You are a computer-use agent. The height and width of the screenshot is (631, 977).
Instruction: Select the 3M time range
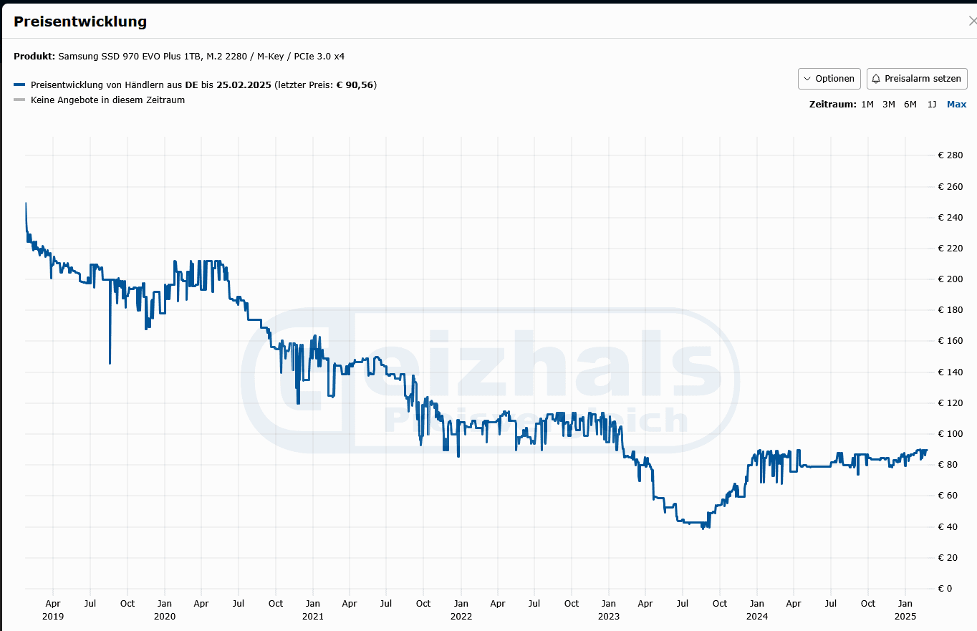pos(889,105)
